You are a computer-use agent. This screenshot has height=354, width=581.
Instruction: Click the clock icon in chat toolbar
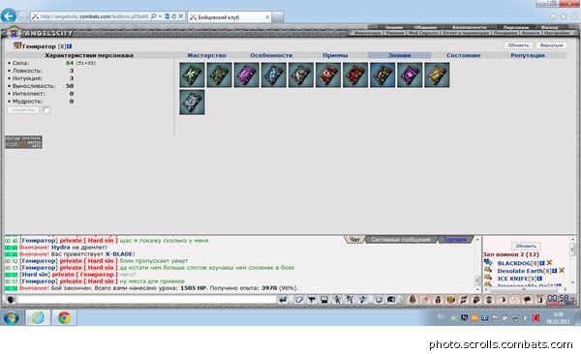click(379, 299)
